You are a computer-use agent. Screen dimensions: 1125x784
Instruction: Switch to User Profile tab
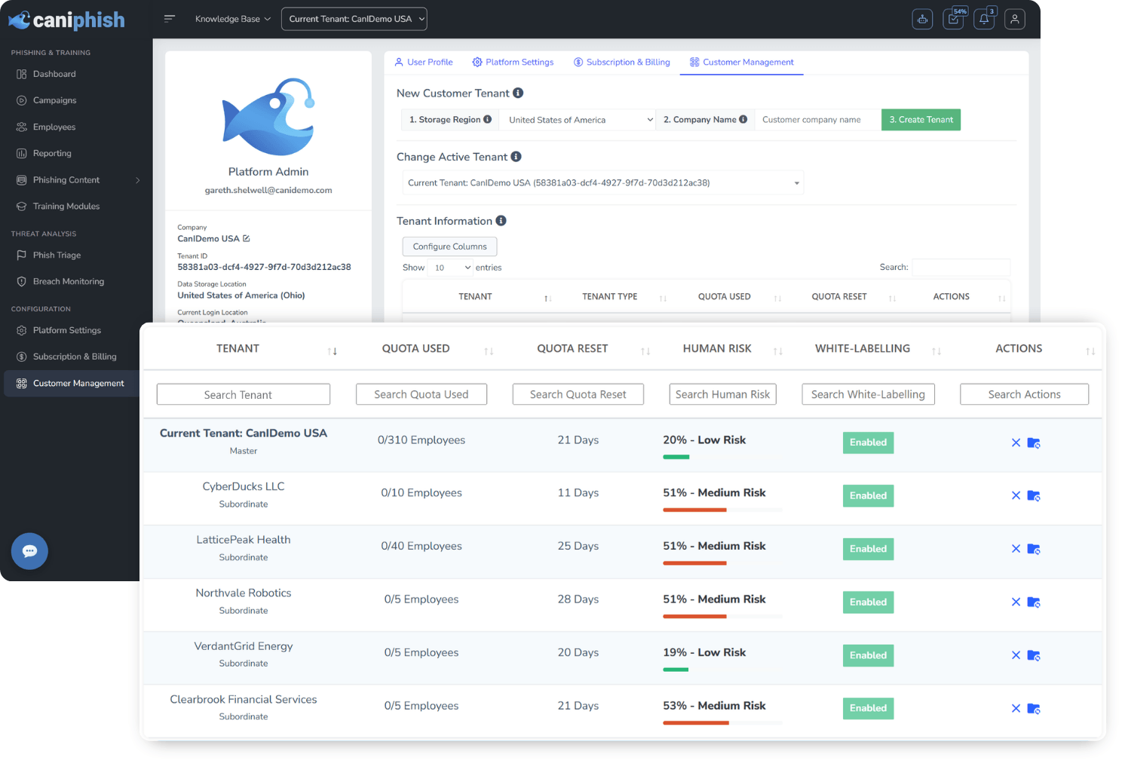[x=424, y=63]
